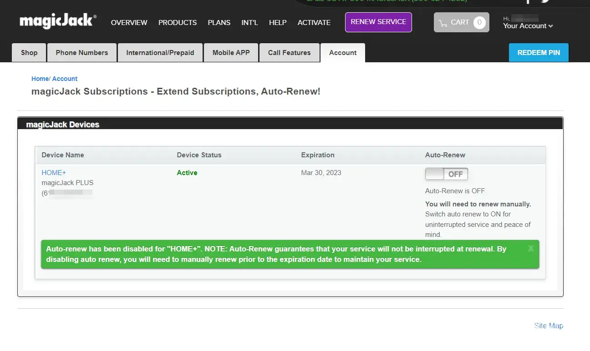The width and height of the screenshot is (590, 351).
Task: Click the blue REDEEM PIN button
Action: pyautogui.click(x=539, y=53)
